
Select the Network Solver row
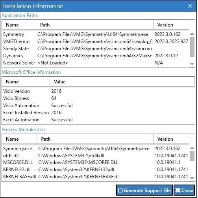(x=96, y=63)
